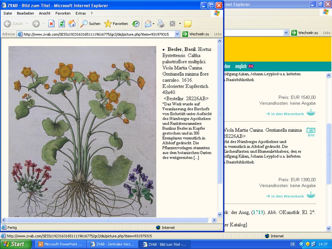Click the Internet Explorer page icon in address bar
Image resolution: width=332 pixels, height=249 pixels.
pyautogui.click(x=20, y=34)
